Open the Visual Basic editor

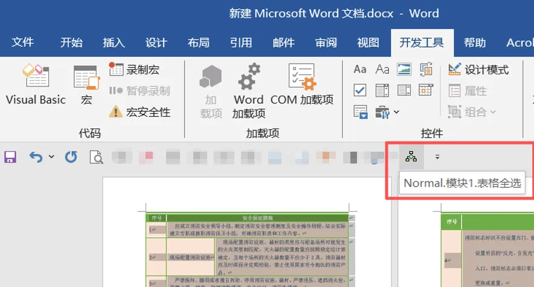click(36, 85)
